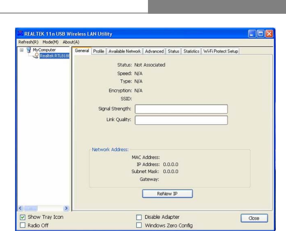Open the Refresh(R) menu
The image size is (286, 231).
(29, 42)
